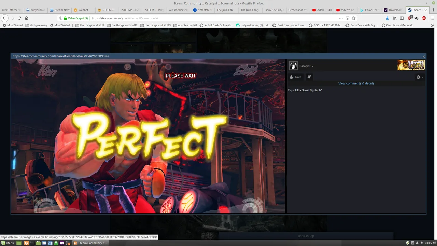The height and width of the screenshot is (246, 437).
Task: Open the Download tab
Action: pos(393,10)
